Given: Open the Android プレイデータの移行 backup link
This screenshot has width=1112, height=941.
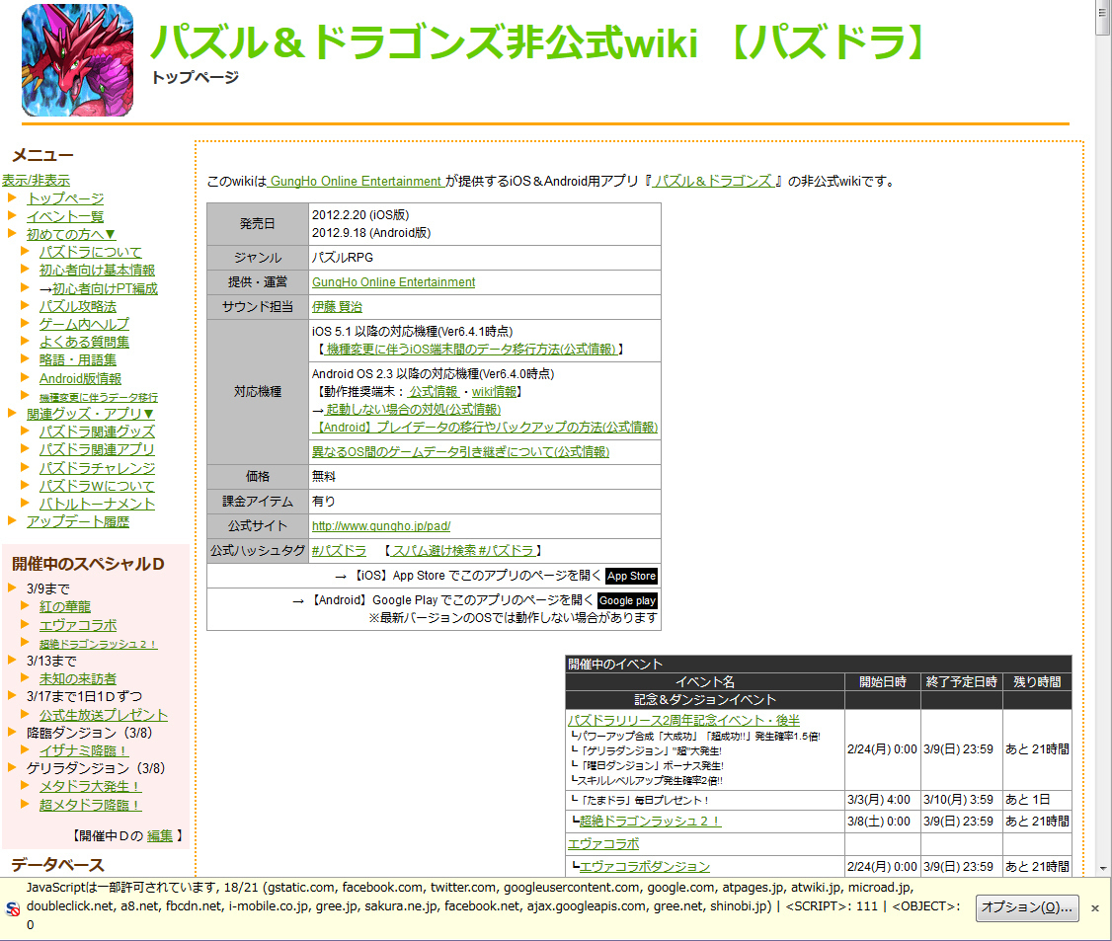Looking at the screenshot, I should (485, 427).
